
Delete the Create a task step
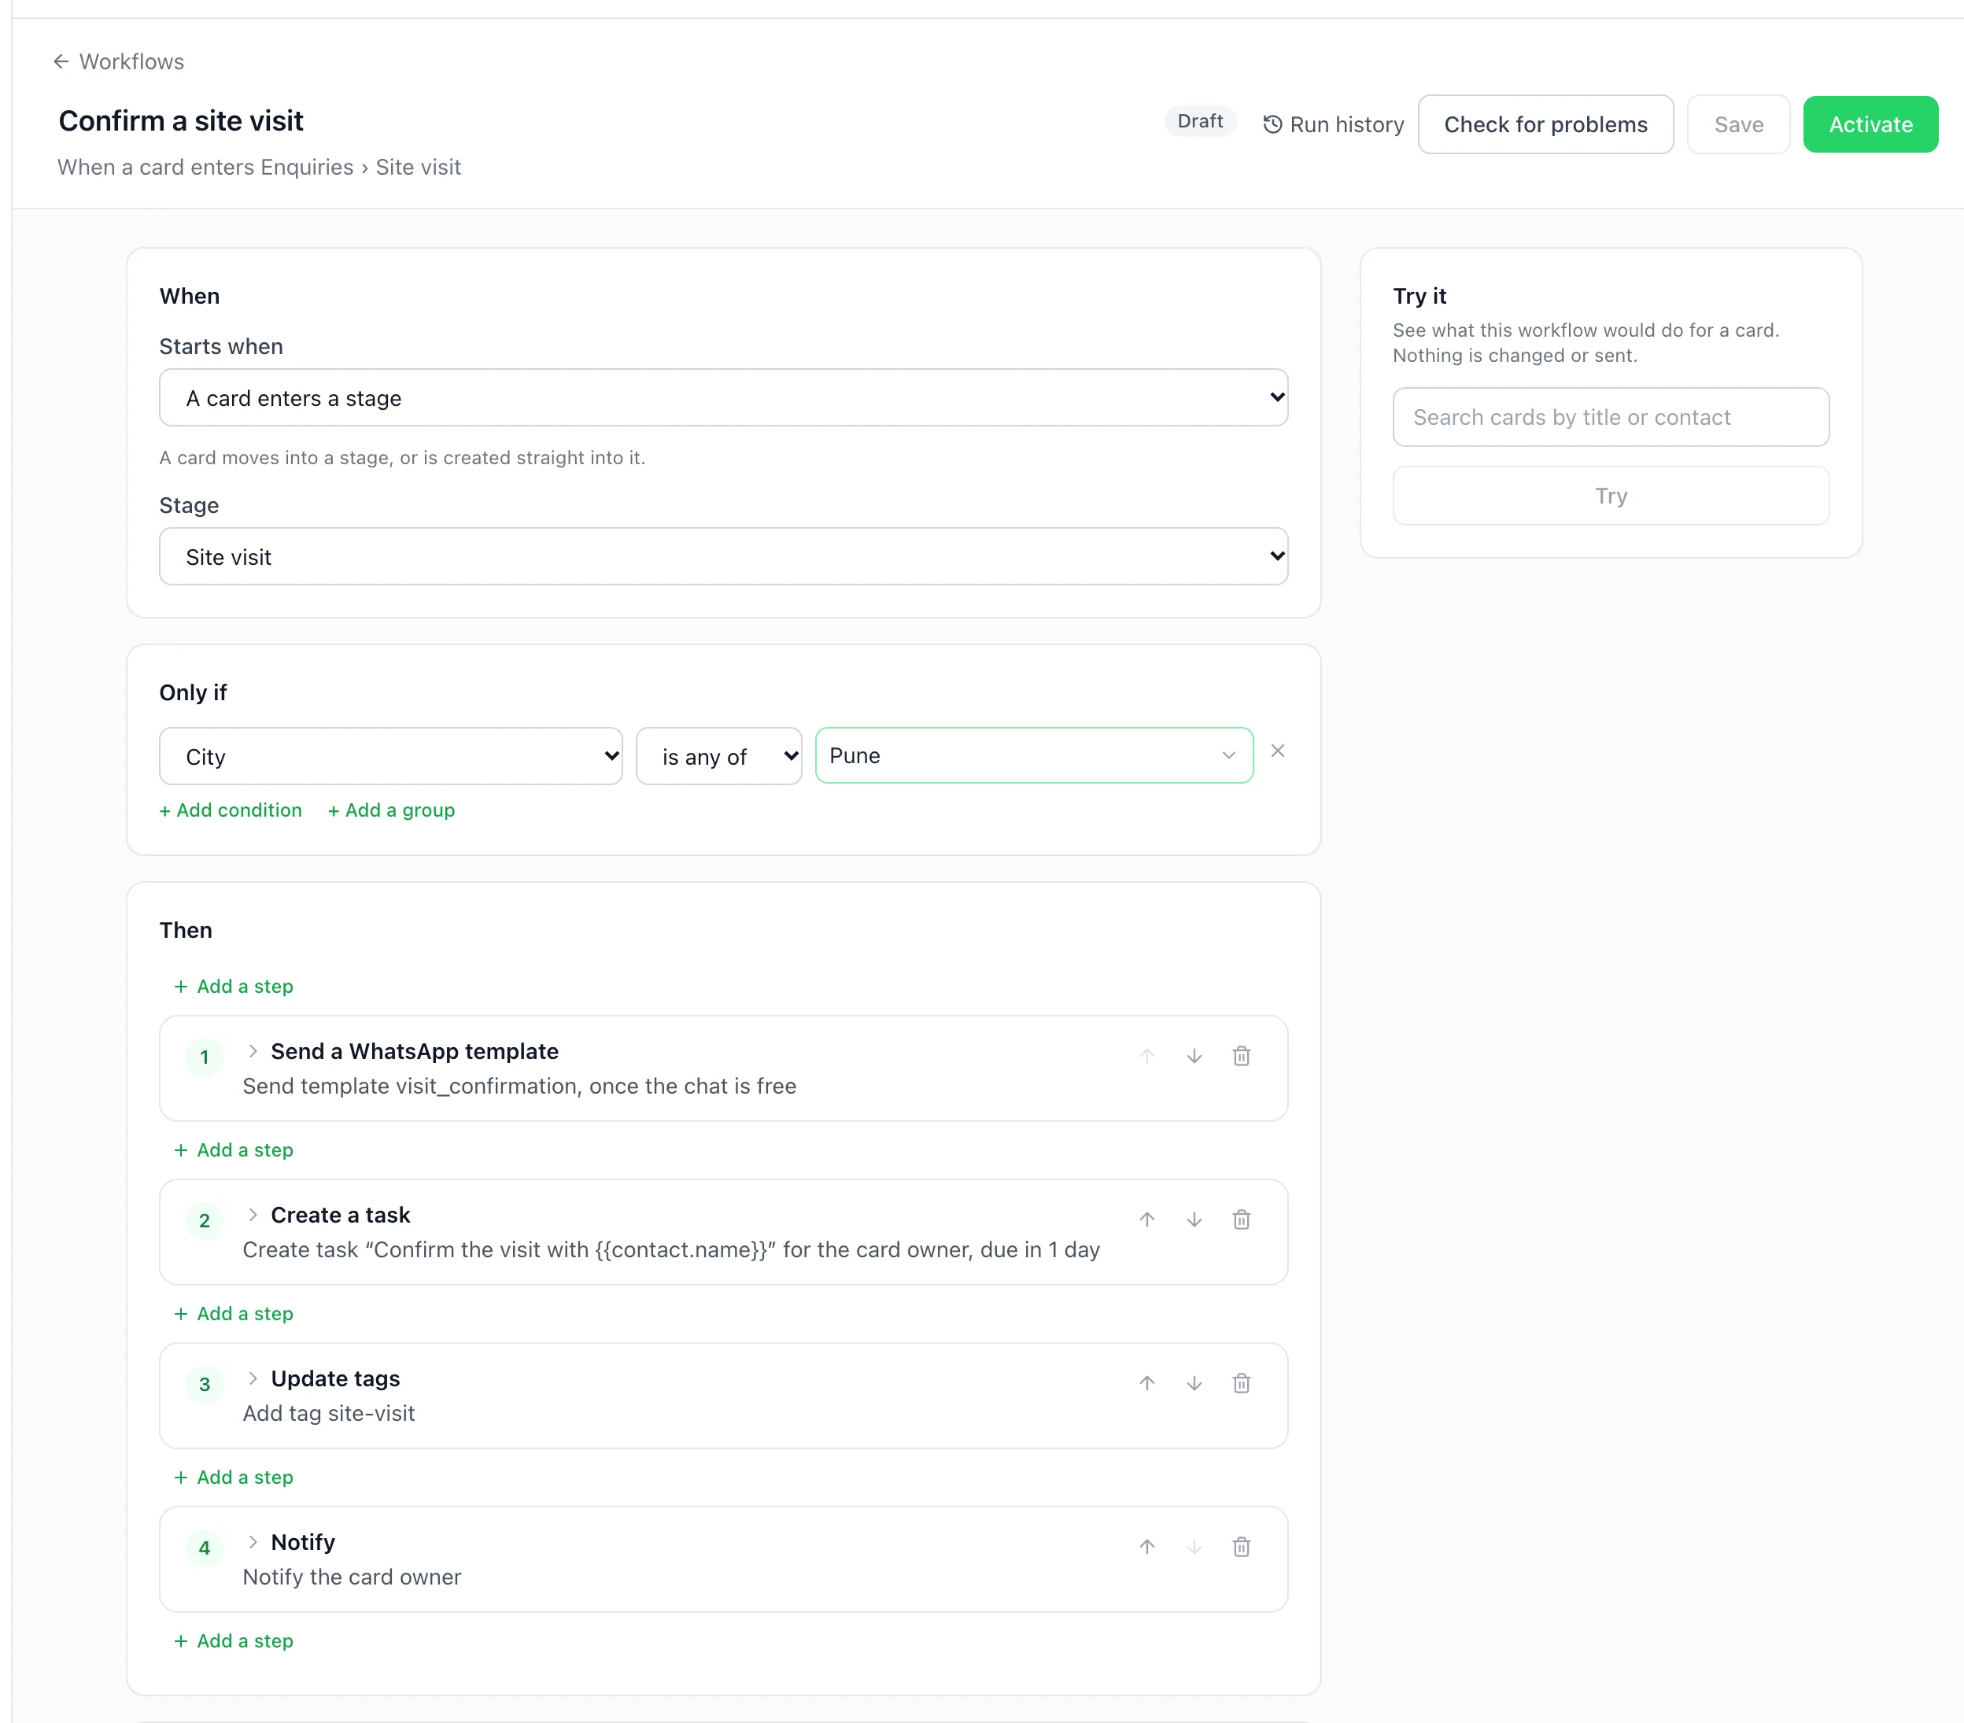[1240, 1219]
